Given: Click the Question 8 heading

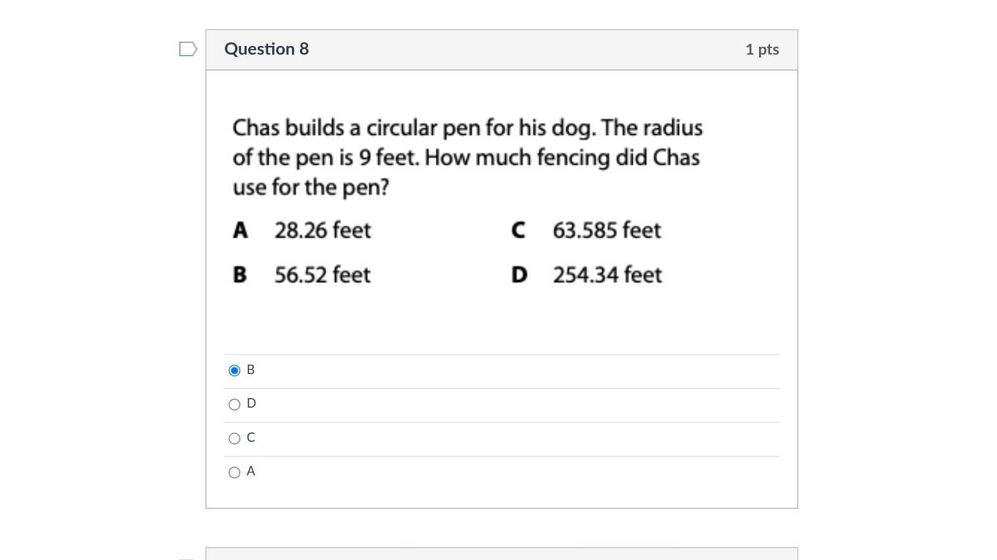Looking at the screenshot, I should point(266,49).
